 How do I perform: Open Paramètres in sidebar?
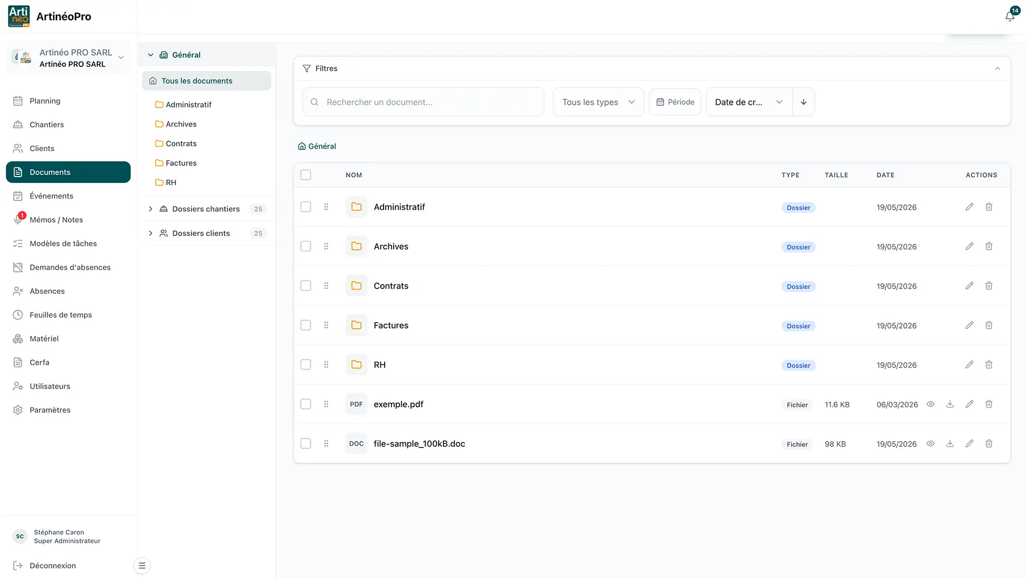pyautogui.click(x=68, y=410)
